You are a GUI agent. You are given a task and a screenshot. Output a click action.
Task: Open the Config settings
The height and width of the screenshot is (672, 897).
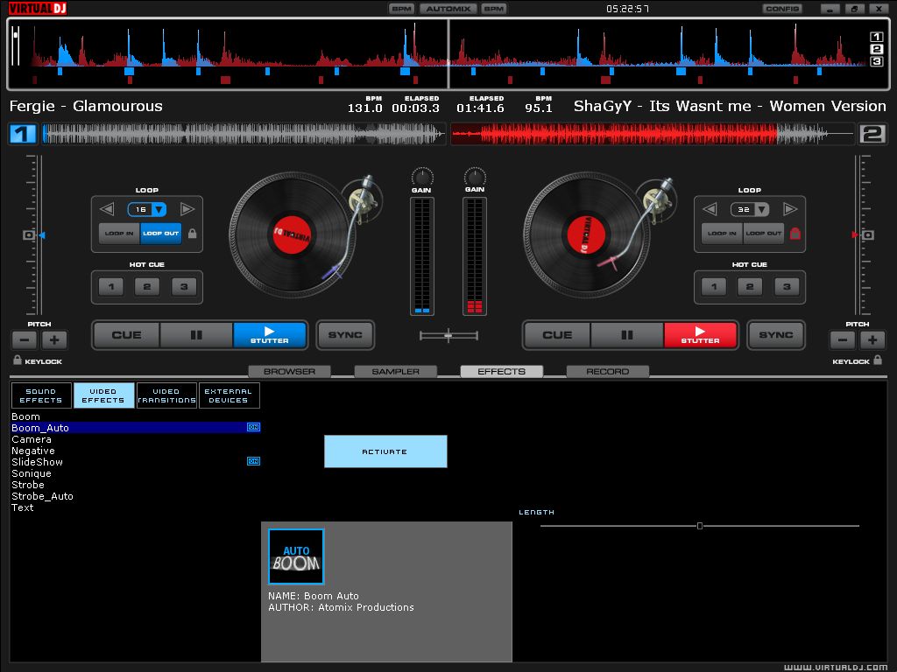(x=782, y=9)
